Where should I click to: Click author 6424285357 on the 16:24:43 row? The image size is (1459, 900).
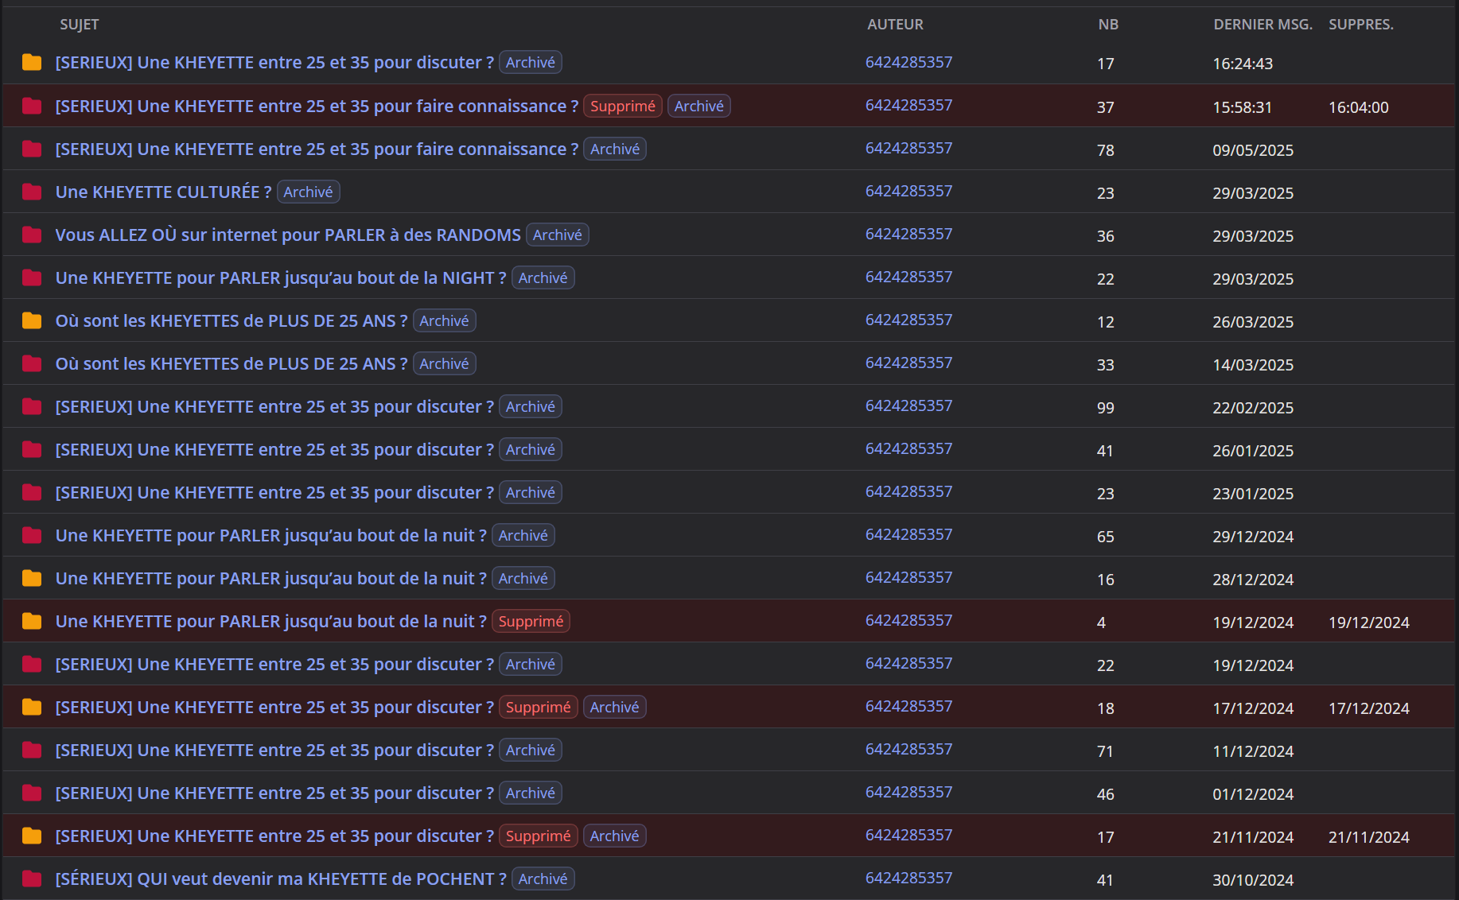(908, 62)
